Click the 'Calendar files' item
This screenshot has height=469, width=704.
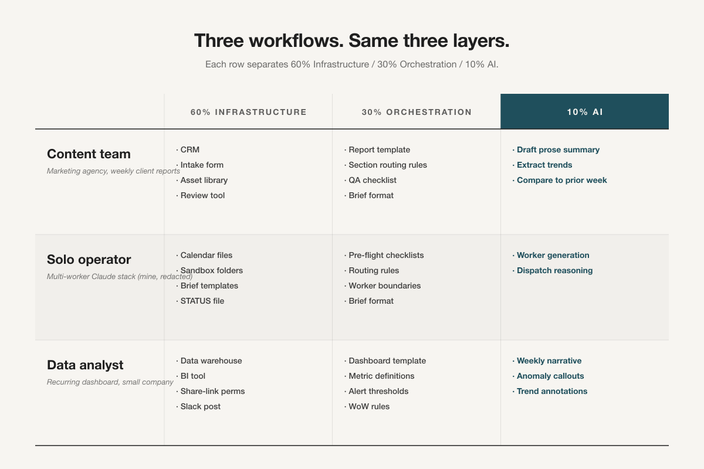pyautogui.click(x=204, y=255)
